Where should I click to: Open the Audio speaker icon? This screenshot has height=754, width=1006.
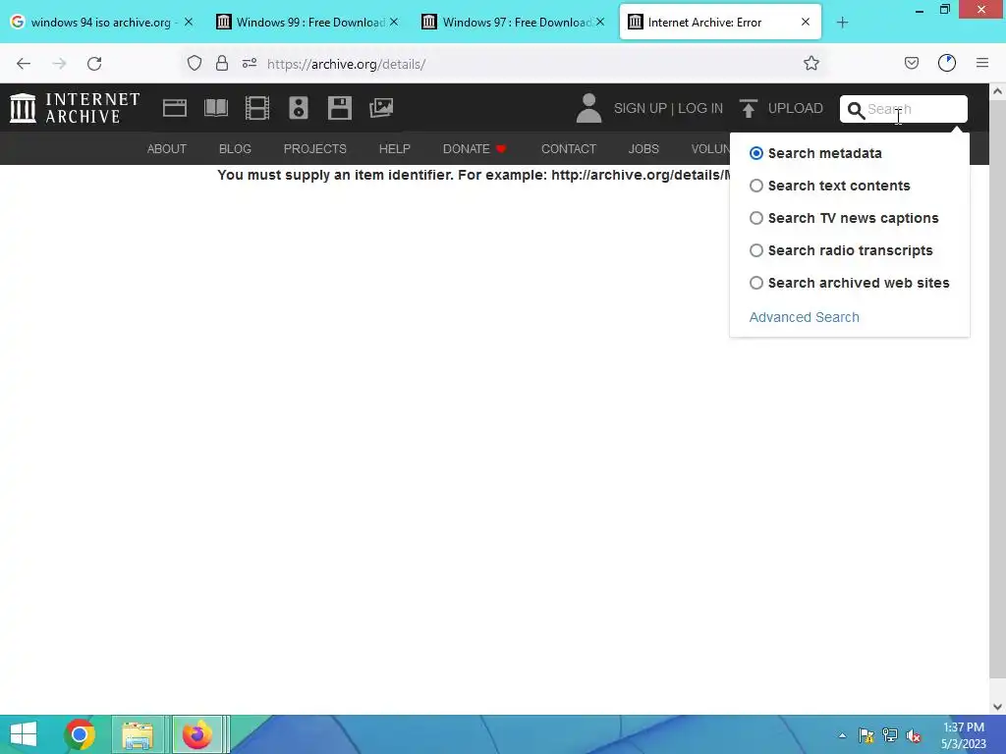[x=299, y=108]
